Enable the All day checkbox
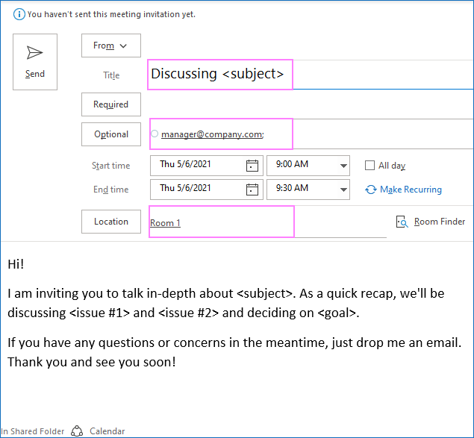Screen dimensions: 474x438 tap(369, 166)
